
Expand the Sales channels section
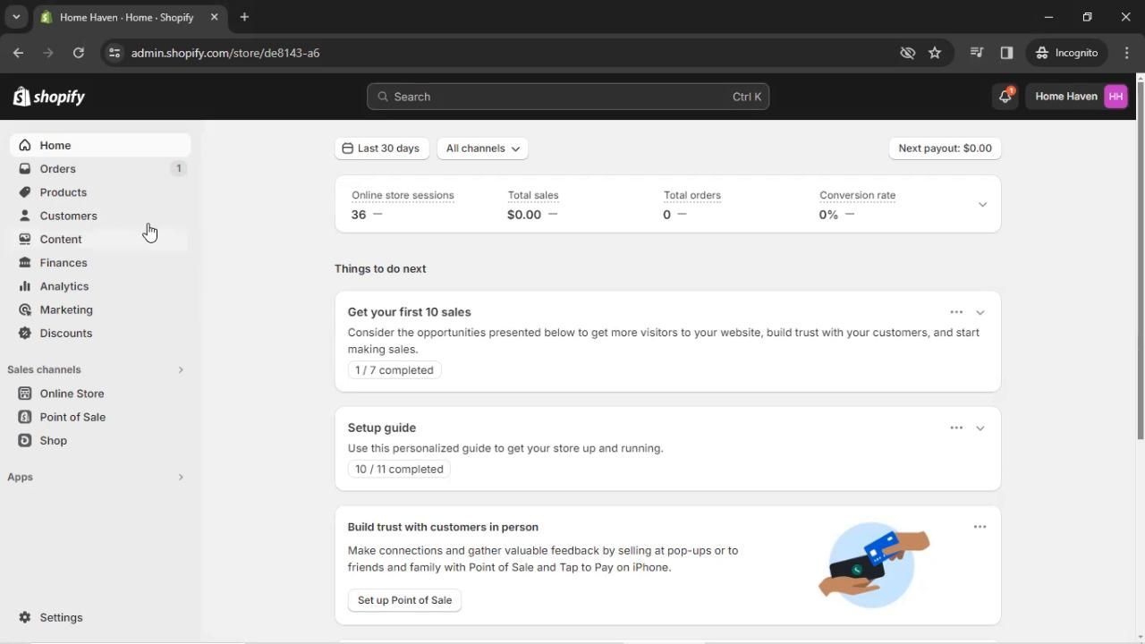pyautogui.click(x=180, y=369)
